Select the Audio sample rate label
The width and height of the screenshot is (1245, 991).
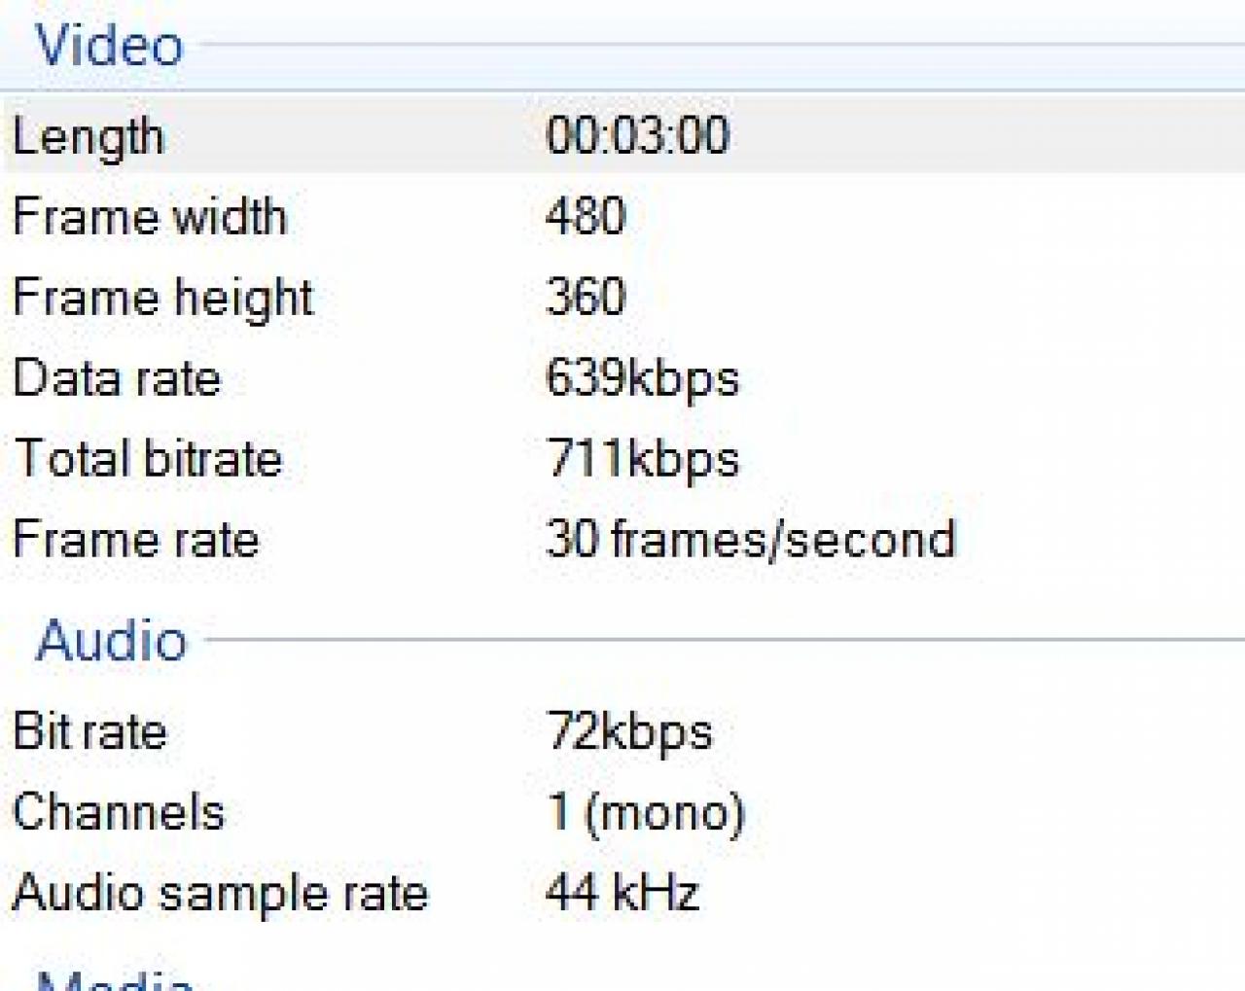[x=220, y=893]
